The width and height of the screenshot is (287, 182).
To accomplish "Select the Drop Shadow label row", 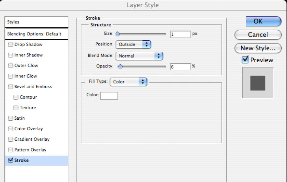I will click(x=28, y=45).
